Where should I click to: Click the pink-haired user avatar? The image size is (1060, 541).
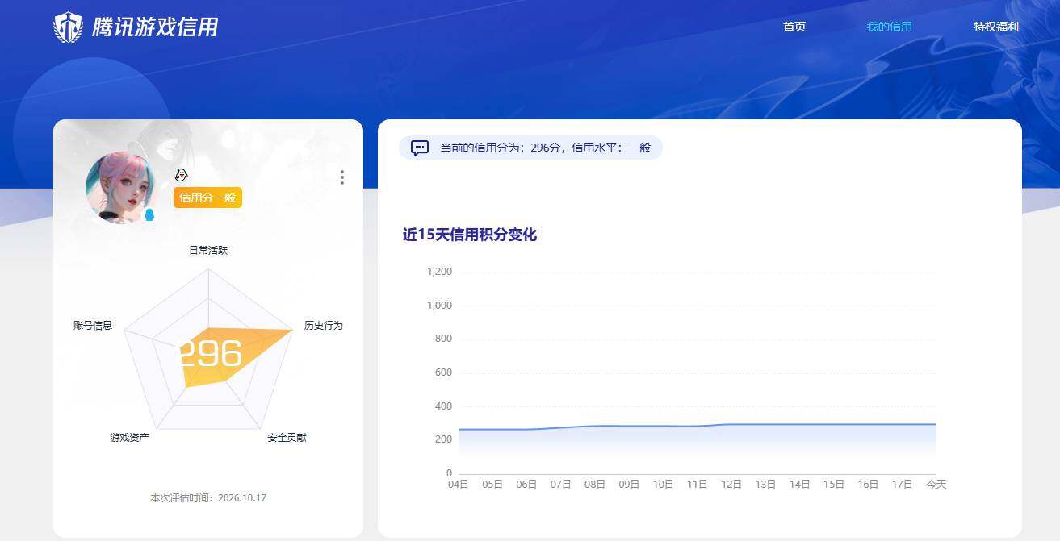coord(121,188)
